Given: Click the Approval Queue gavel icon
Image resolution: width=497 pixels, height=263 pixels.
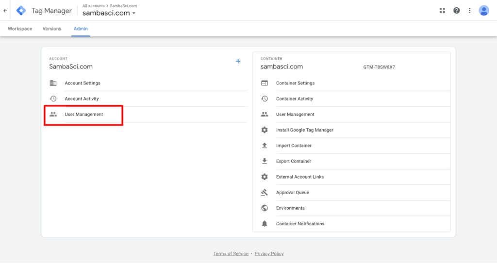Looking at the screenshot, I should [x=265, y=192].
